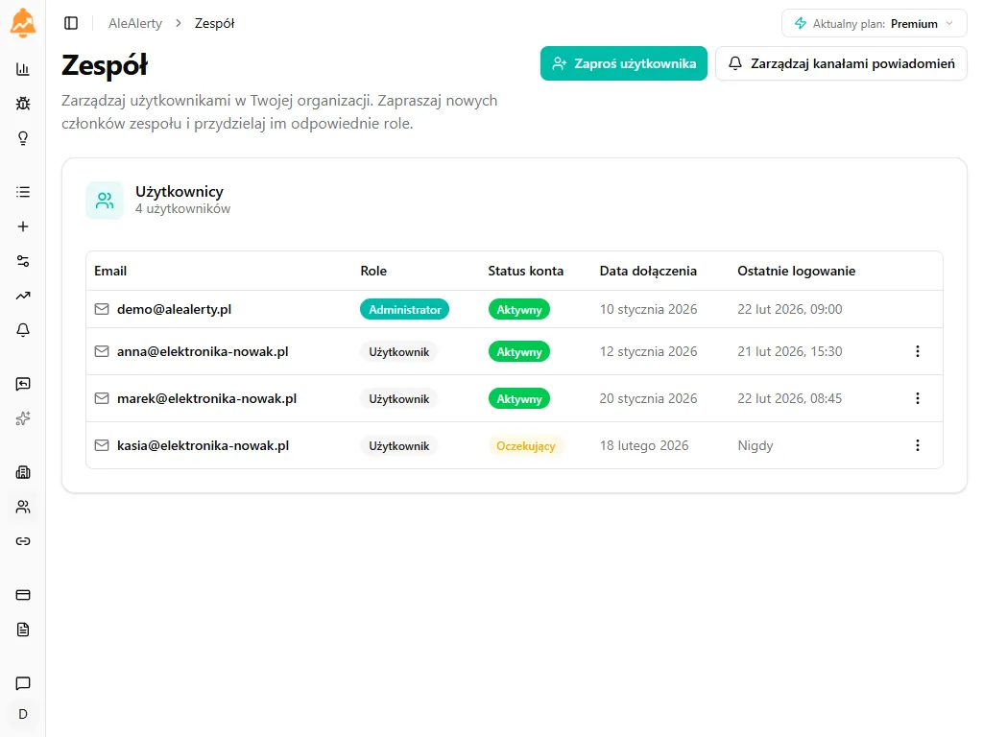Click the Zespół breadcrumb item
Image resolution: width=983 pixels, height=737 pixels.
tap(214, 23)
